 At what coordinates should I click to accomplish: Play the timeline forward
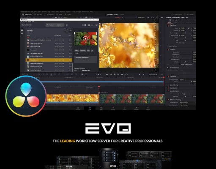[x=118, y=74]
